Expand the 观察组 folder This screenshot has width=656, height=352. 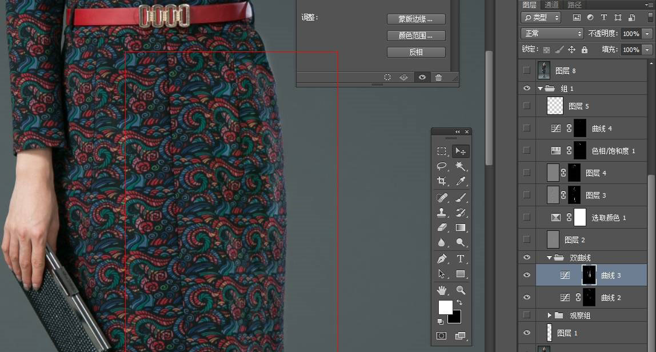point(550,315)
